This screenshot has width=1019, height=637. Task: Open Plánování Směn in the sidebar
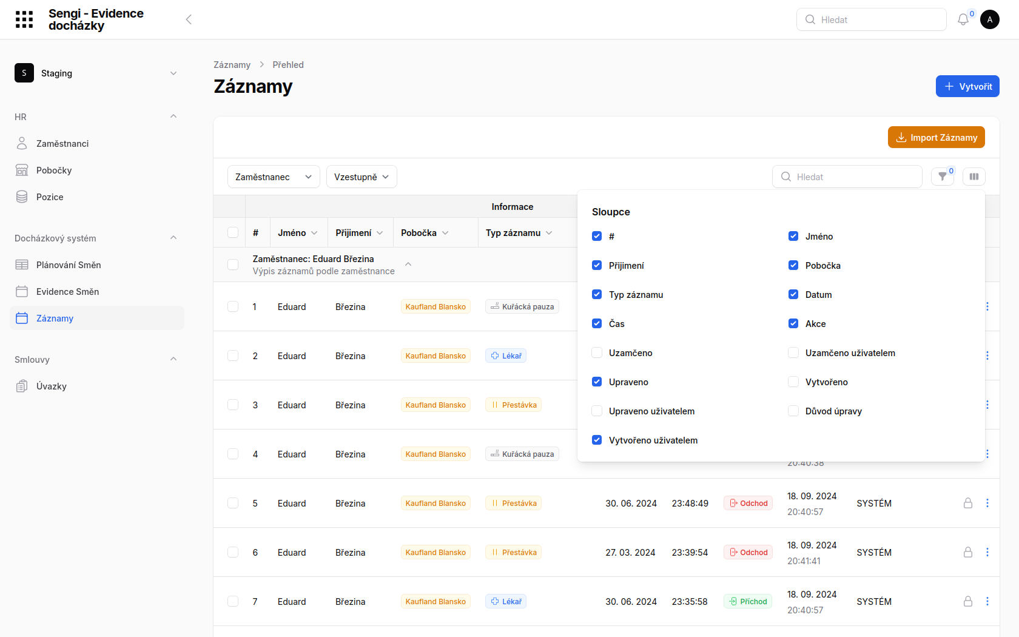pyautogui.click(x=97, y=265)
